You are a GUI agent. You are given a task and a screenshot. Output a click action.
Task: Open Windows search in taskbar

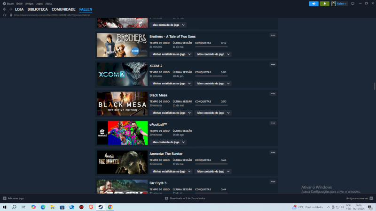tap(14, 207)
